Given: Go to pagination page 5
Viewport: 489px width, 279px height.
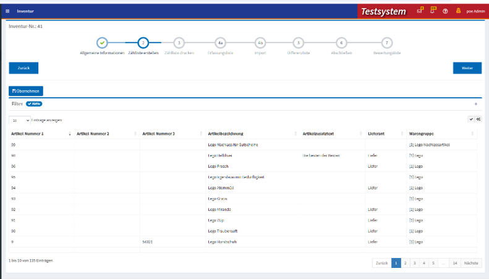Looking at the screenshot, I should coord(433,263).
